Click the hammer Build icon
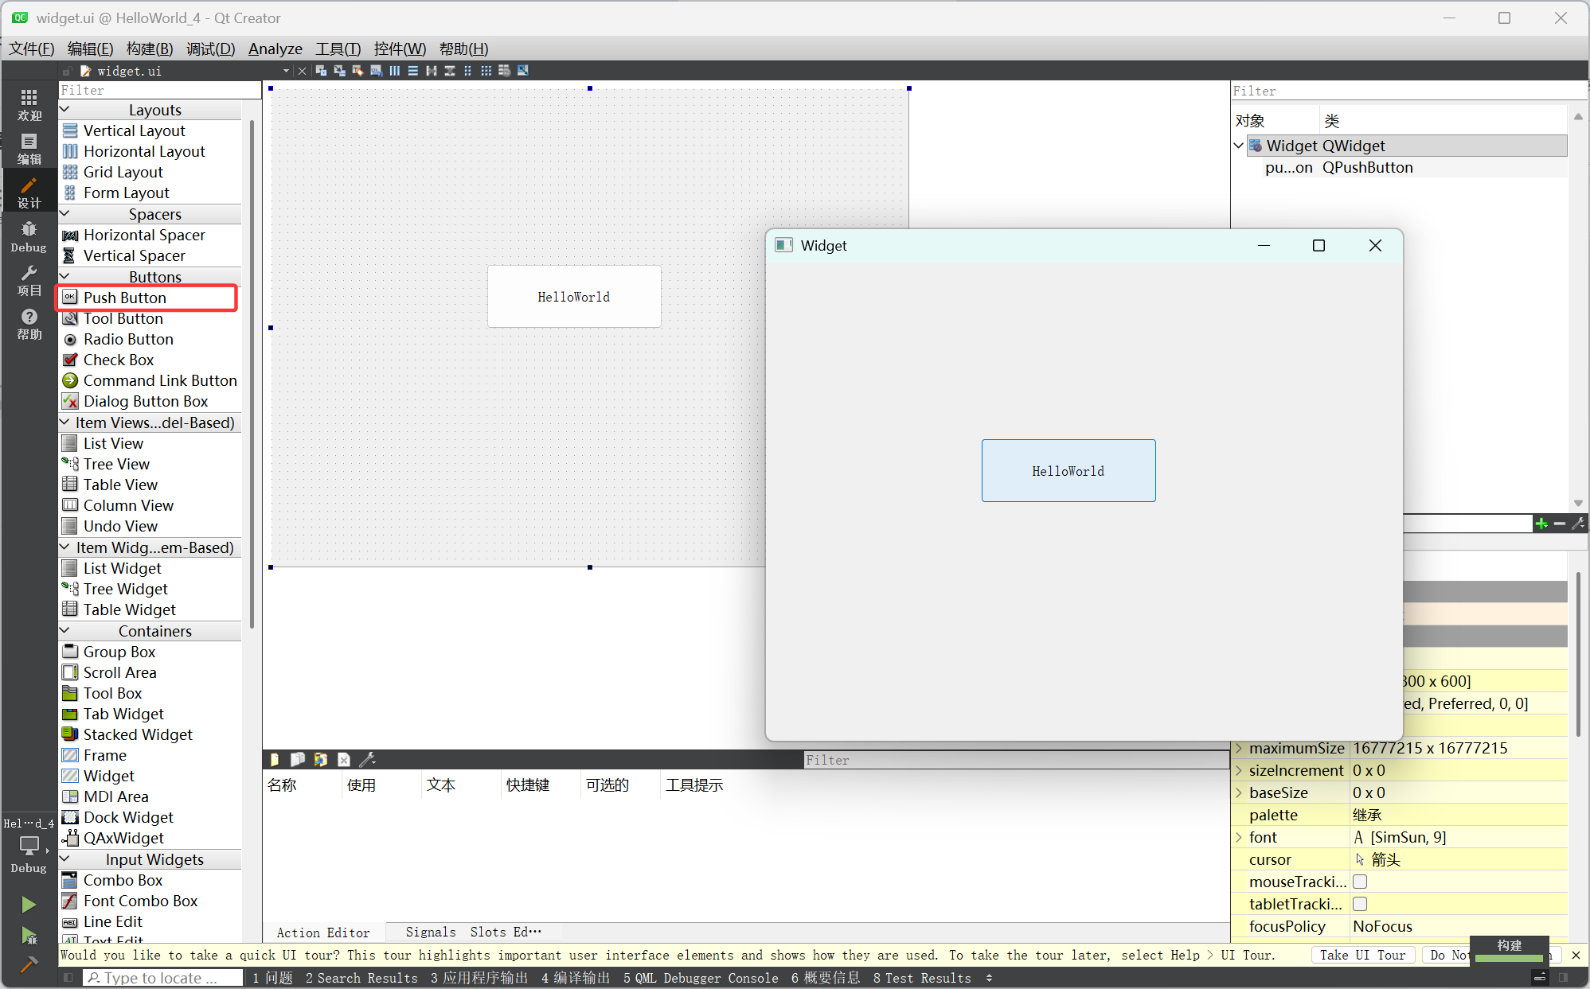 point(29,964)
